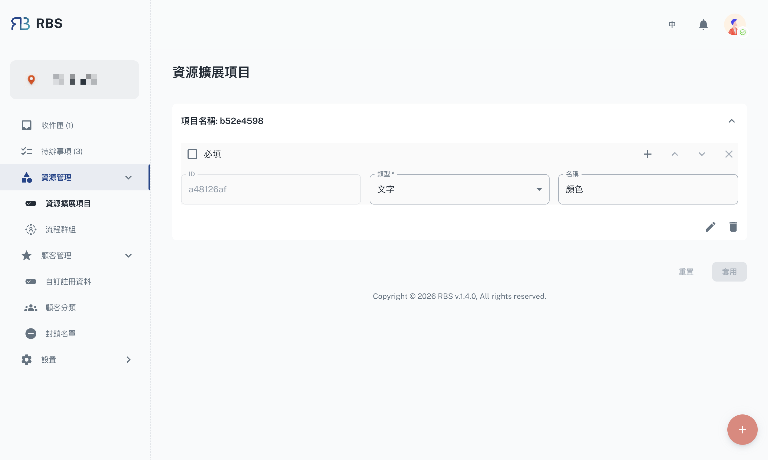
Task: Open 收件匣 inbox menu item
Action: (x=57, y=125)
